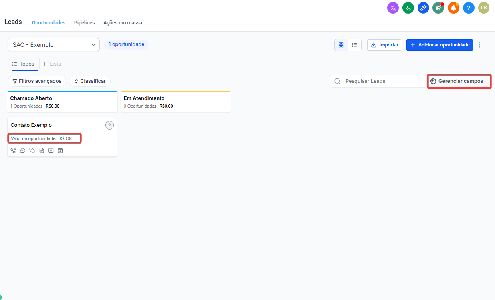The width and height of the screenshot is (495, 300).
Task: Open the blue AI sparkle icon
Action: coord(423,8)
